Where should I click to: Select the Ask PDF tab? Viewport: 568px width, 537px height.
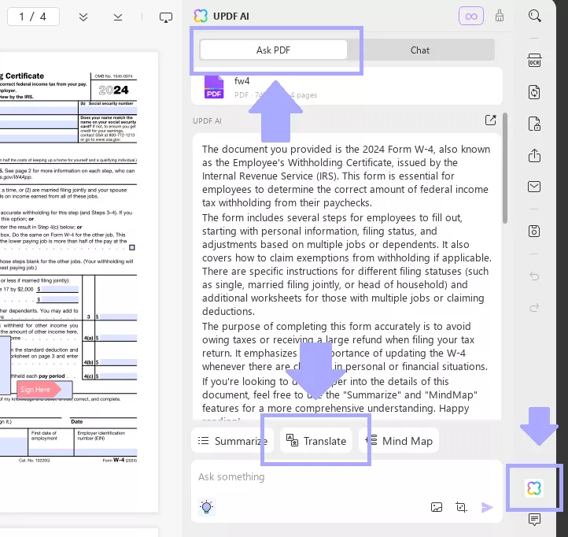click(273, 50)
